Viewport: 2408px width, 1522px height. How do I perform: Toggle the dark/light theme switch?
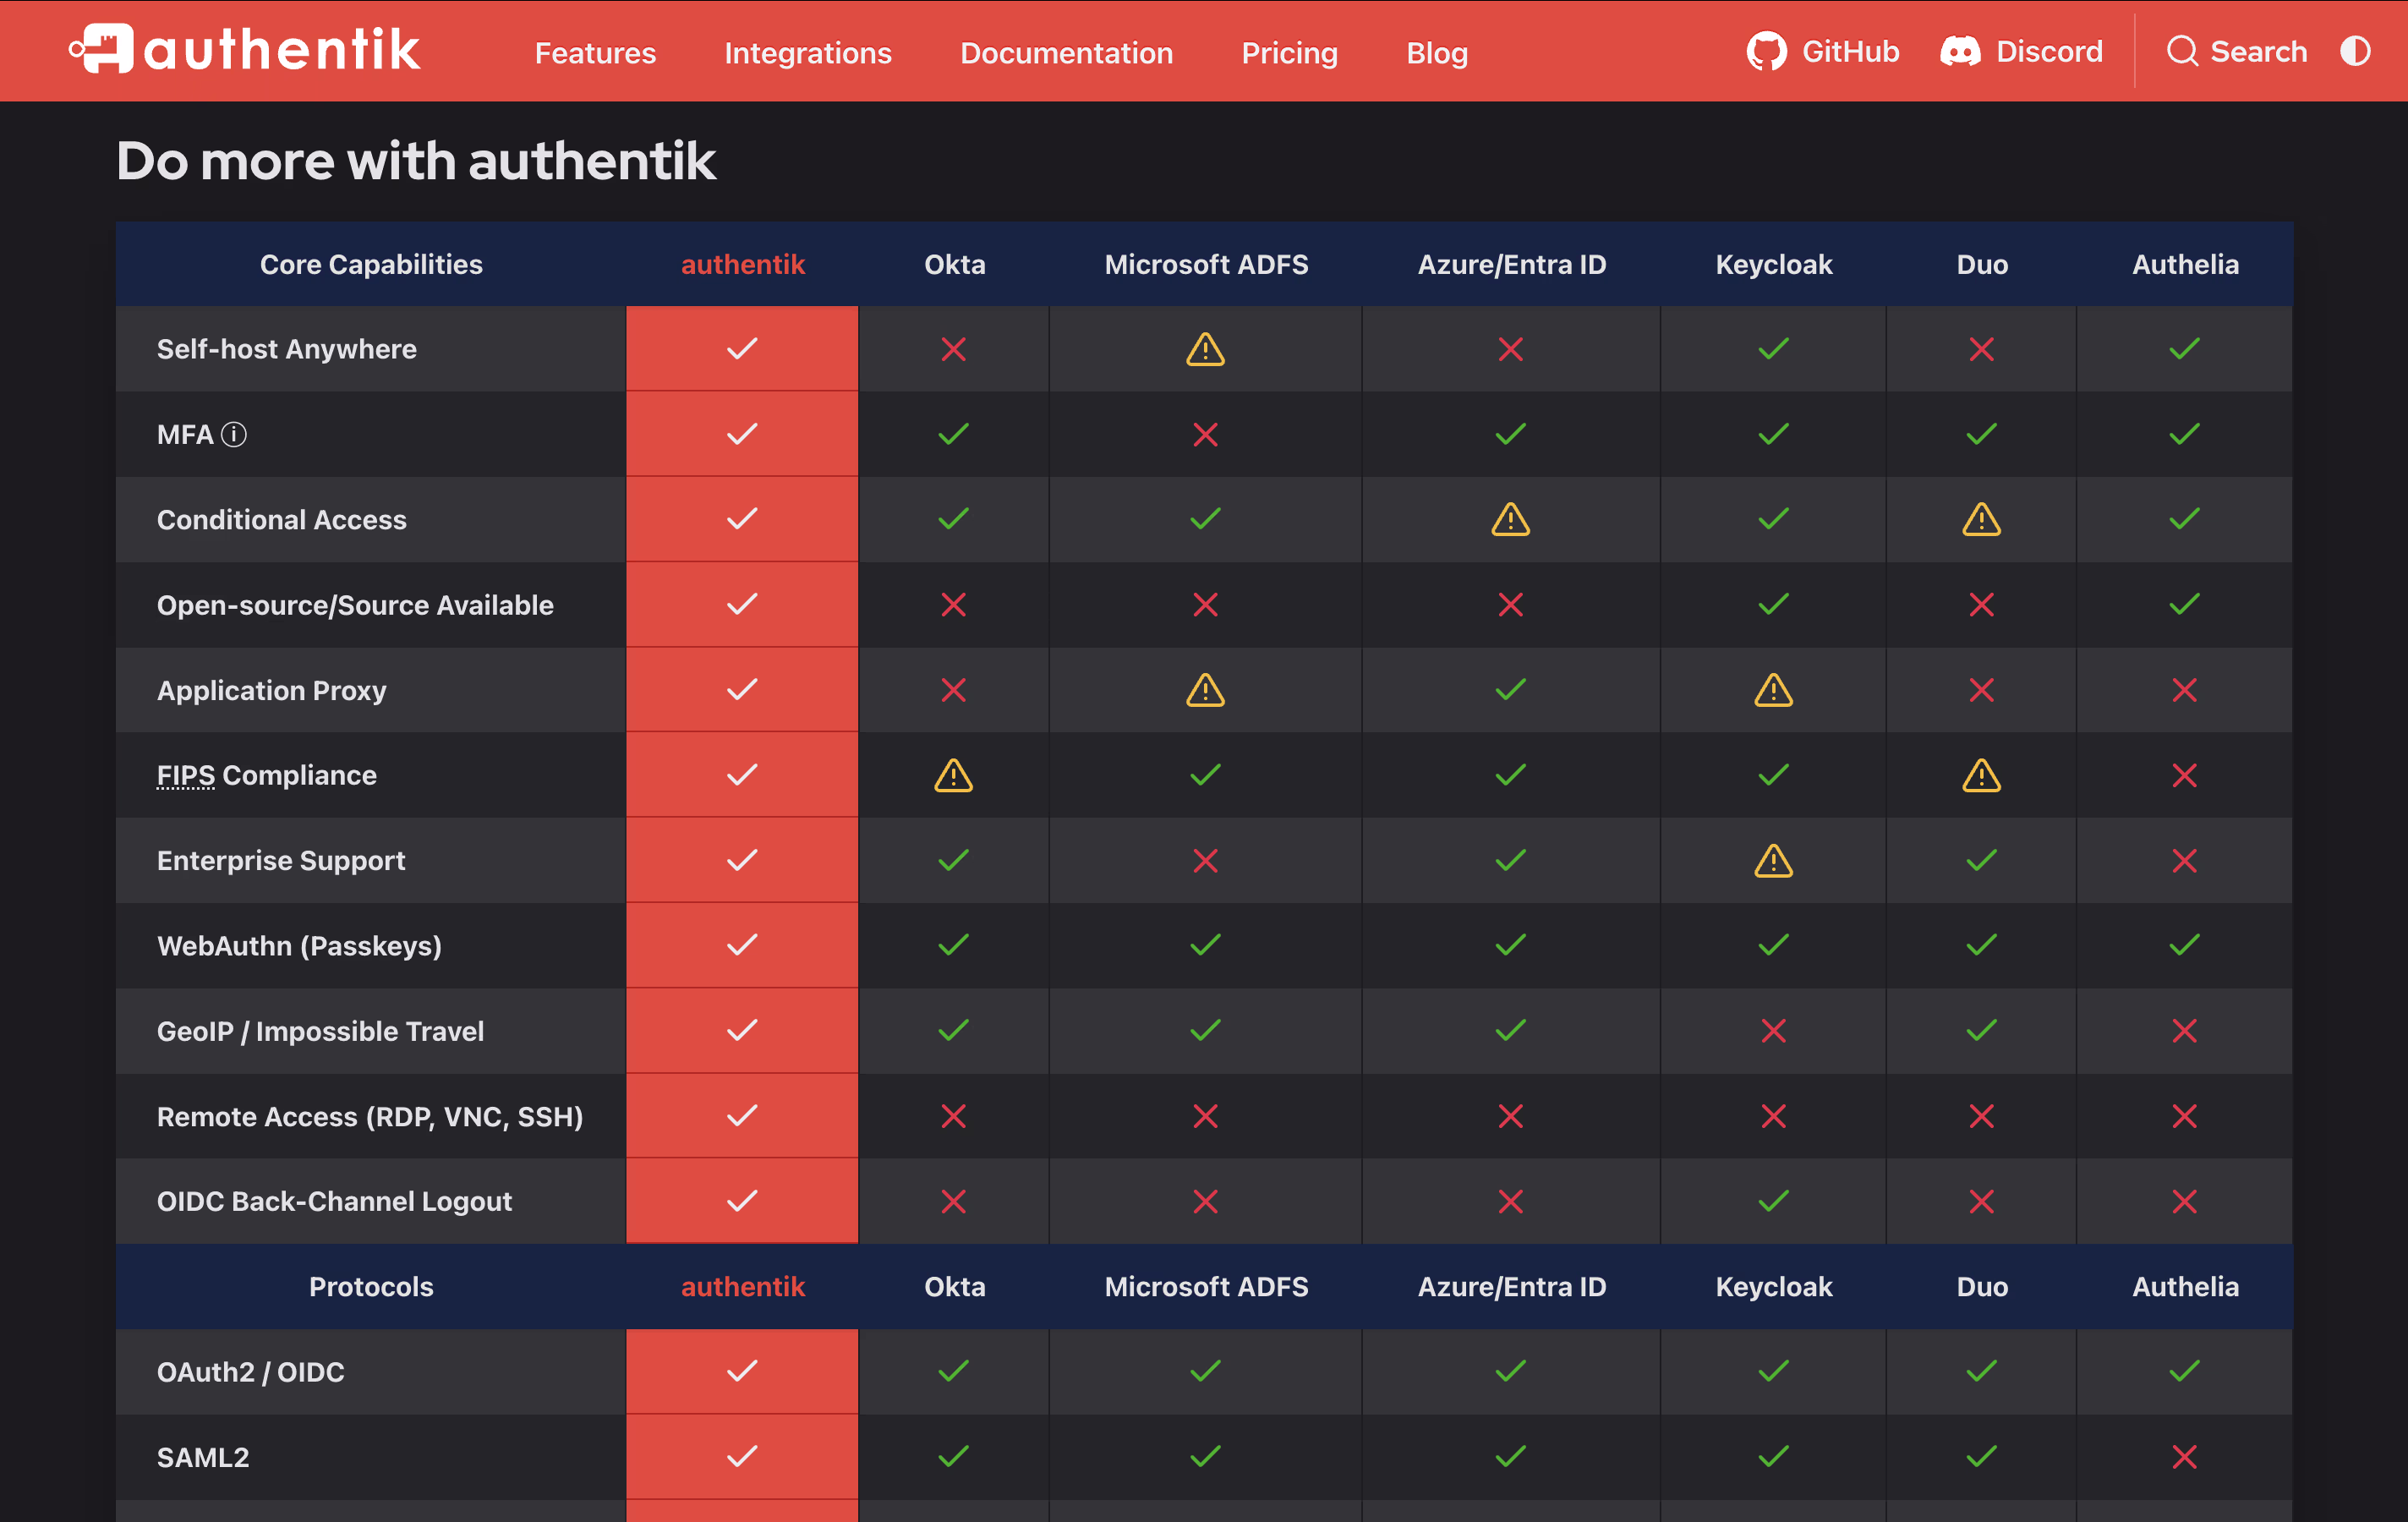point(2354,51)
